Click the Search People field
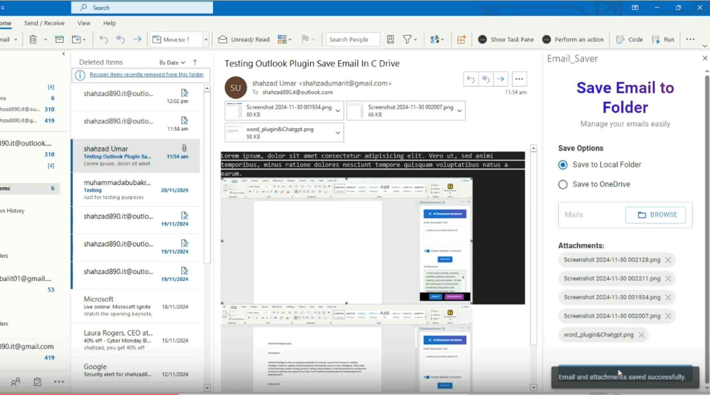710x395 pixels. coord(353,39)
